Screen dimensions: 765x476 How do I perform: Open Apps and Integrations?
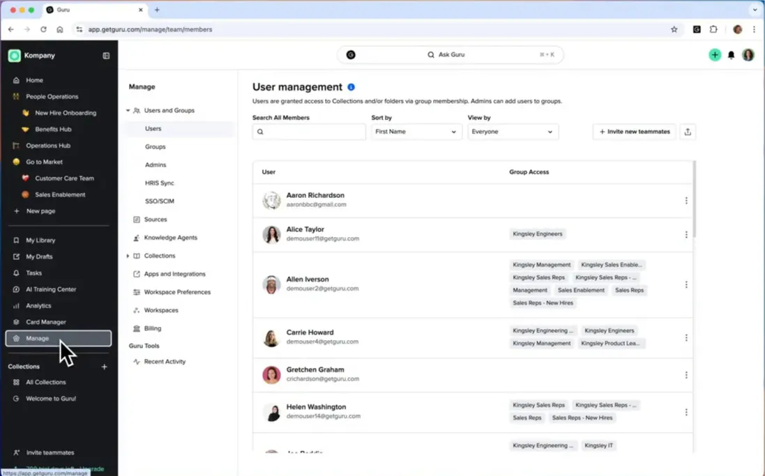[x=174, y=274]
